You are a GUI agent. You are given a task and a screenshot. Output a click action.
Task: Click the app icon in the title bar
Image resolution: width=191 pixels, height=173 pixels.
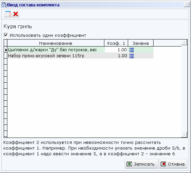pyautogui.click(x=4, y=5)
